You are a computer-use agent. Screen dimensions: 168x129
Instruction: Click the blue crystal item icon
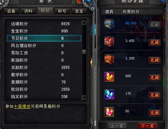109,94
